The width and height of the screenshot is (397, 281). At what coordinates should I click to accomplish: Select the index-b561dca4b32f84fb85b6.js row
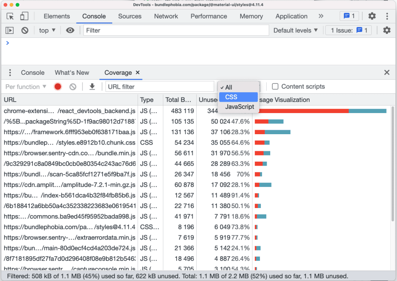tap(196, 195)
